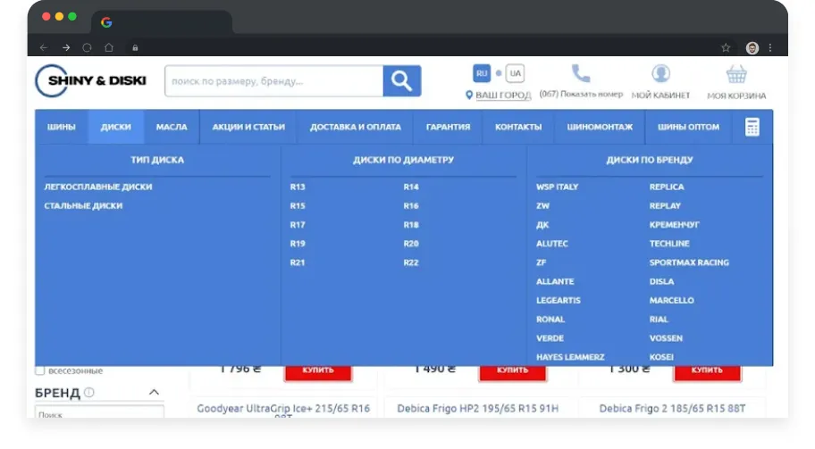Reload the page with refresh icon

[87, 47]
